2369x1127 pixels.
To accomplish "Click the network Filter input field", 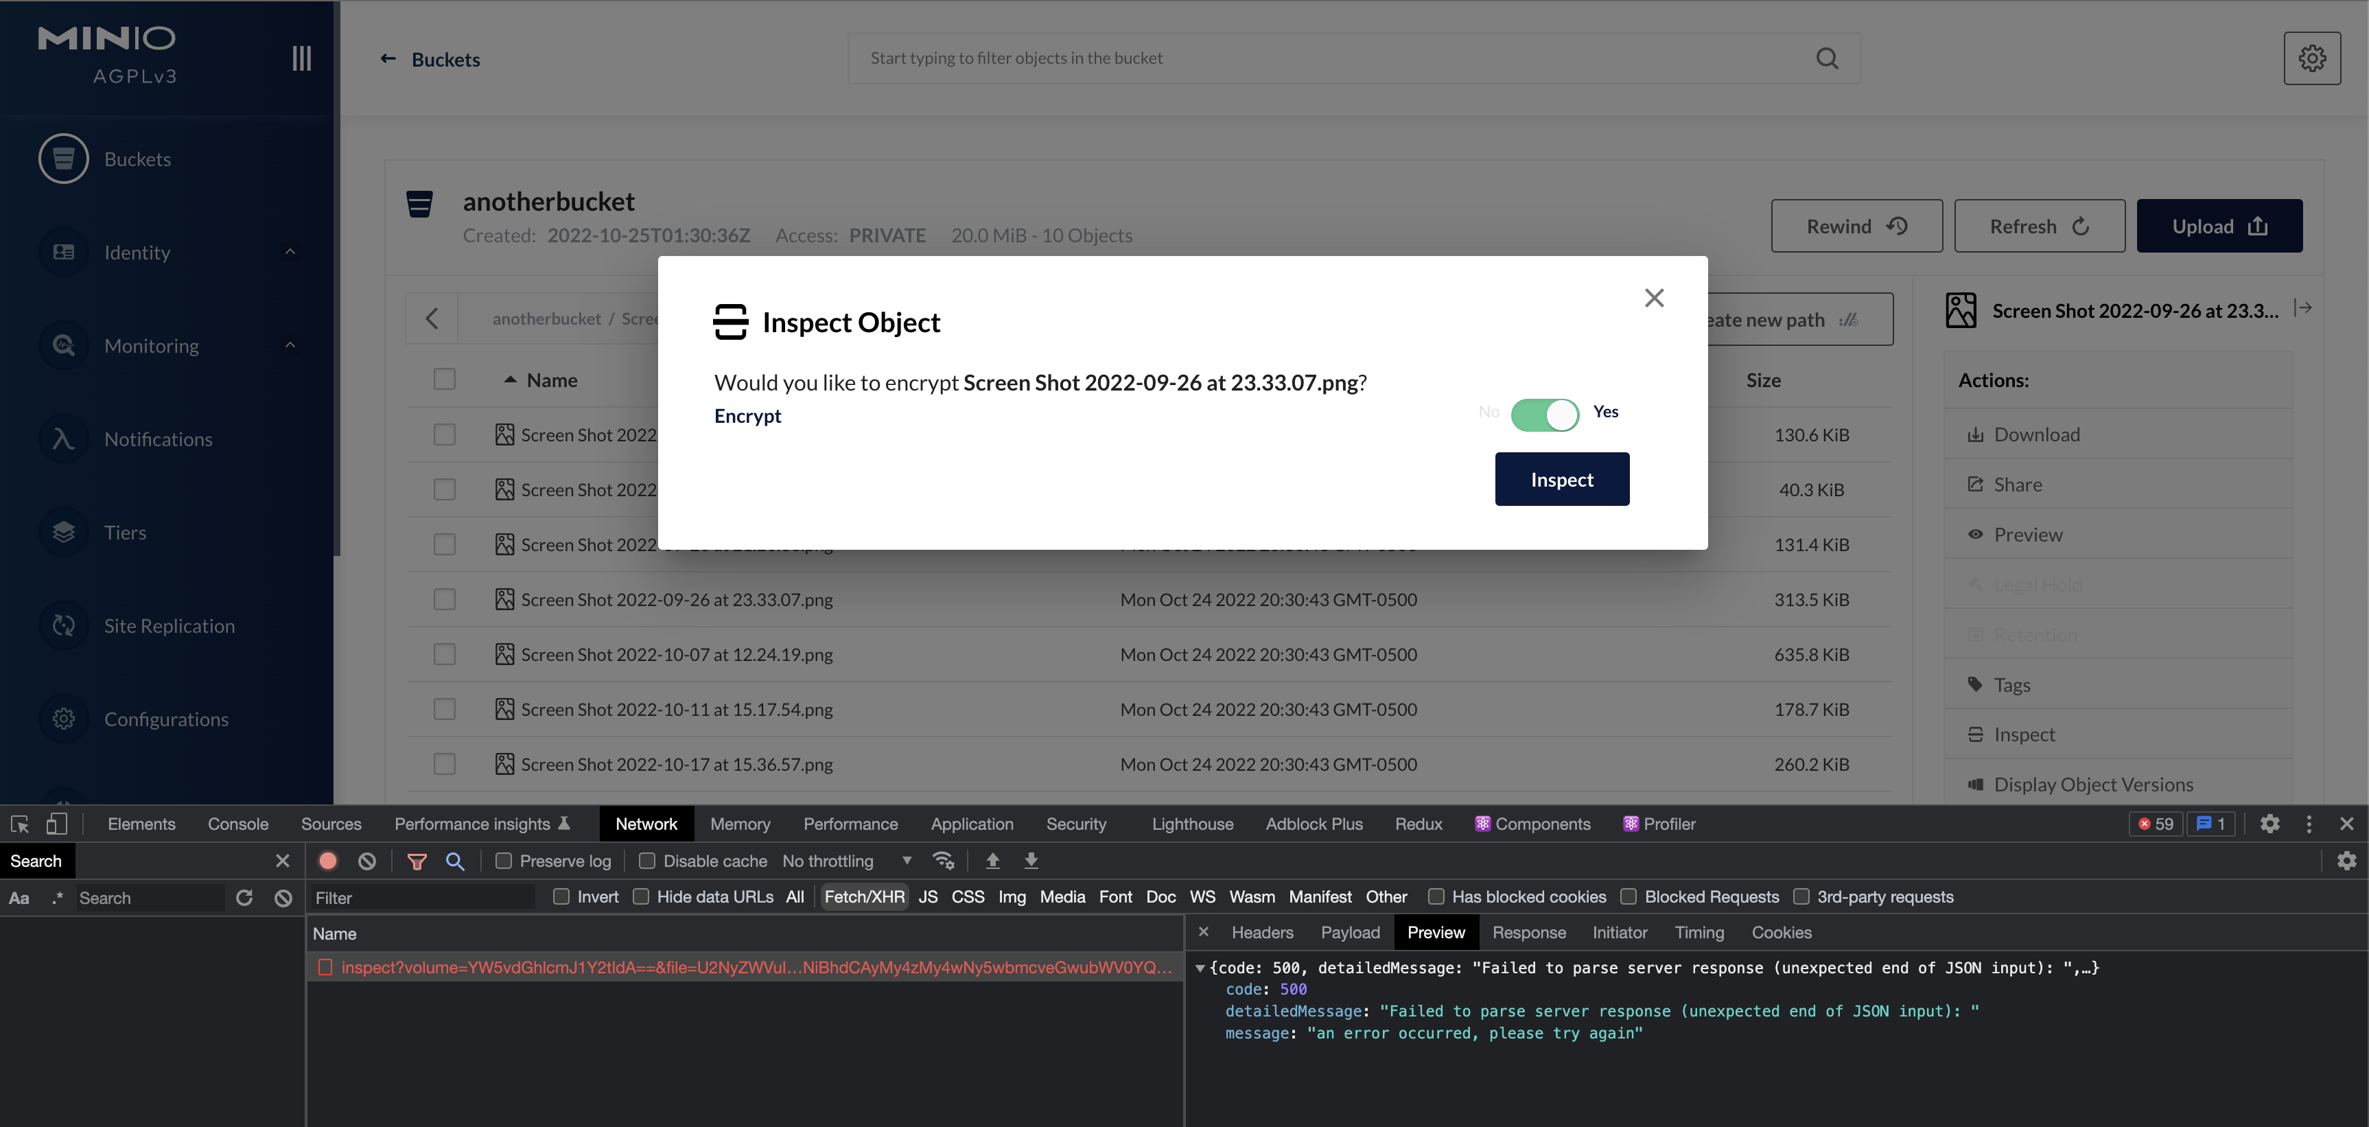I will click(423, 898).
